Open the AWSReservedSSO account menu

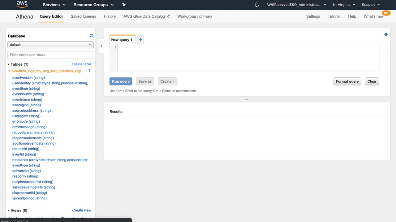pyautogui.click(x=296, y=5)
